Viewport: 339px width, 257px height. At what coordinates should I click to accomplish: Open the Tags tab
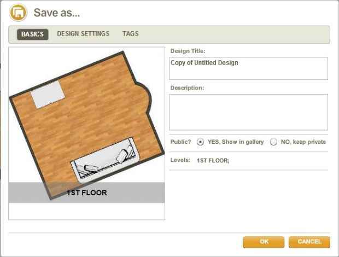click(131, 34)
